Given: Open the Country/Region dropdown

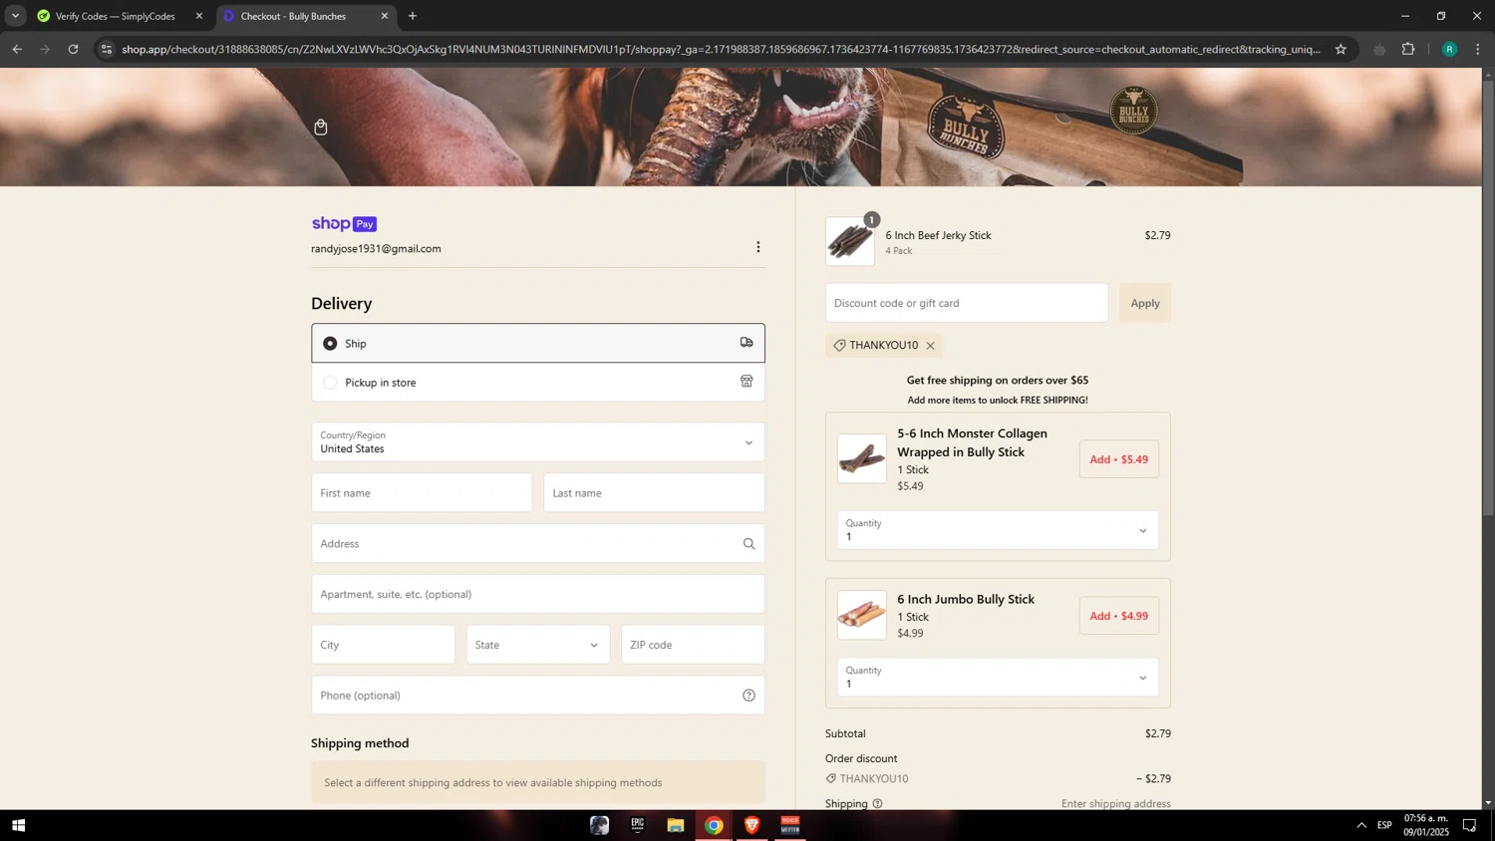Looking at the screenshot, I should 538,442.
